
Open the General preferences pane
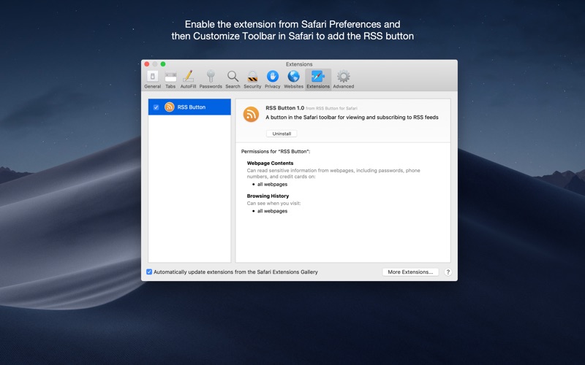[152, 80]
